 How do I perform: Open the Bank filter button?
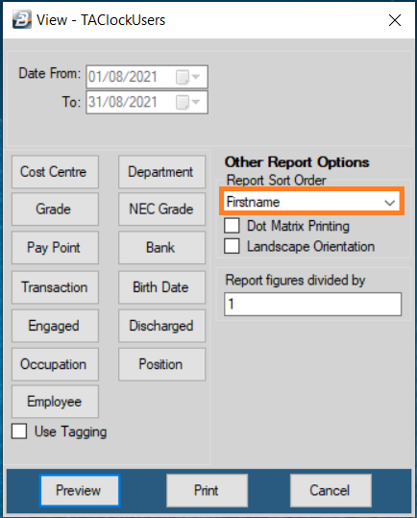coord(161,247)
